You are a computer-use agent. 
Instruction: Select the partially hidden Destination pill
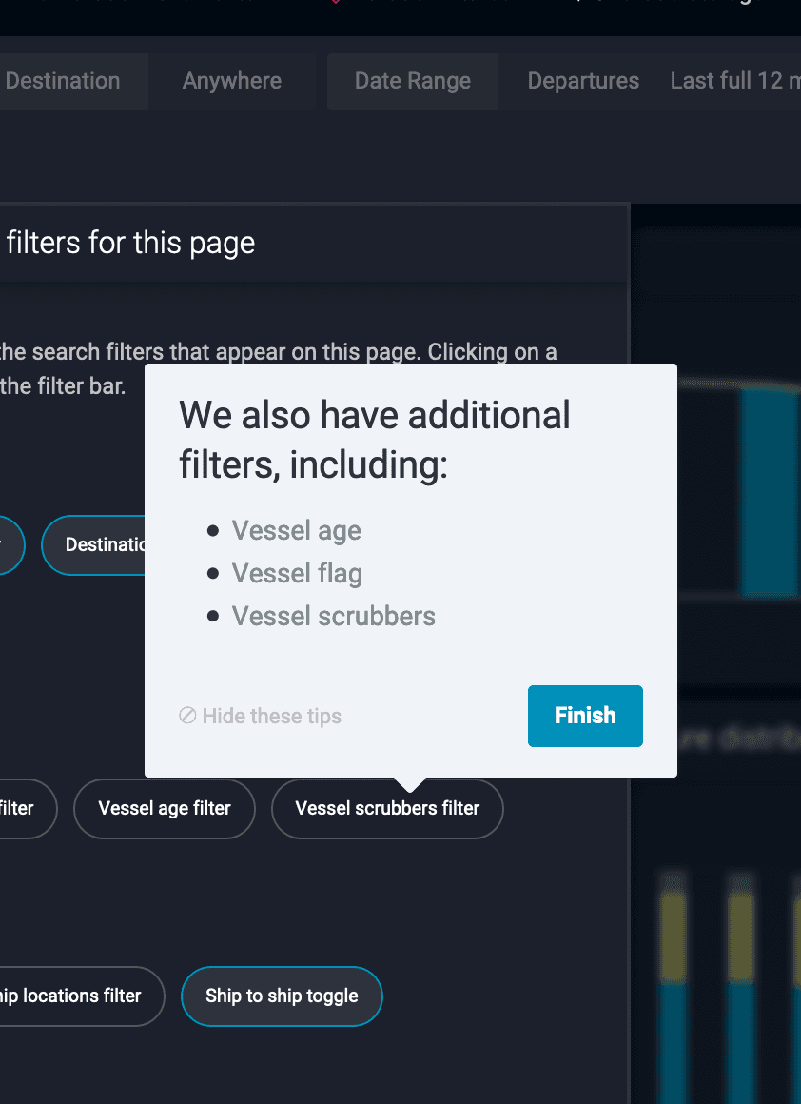pos(93,545)
